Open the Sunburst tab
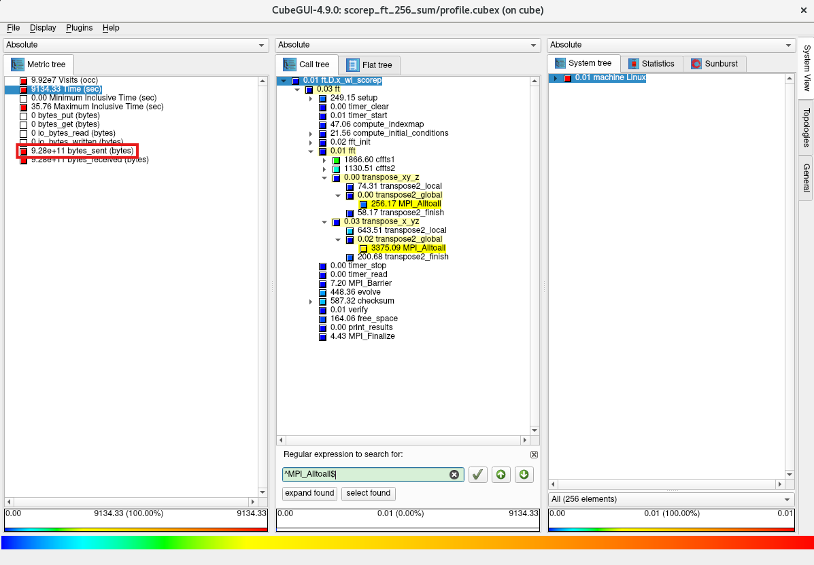This screenshot has width=814, height=565. tap(715, 64)
